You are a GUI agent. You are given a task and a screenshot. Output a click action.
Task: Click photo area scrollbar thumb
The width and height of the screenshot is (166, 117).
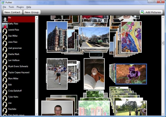coord(163,43)
